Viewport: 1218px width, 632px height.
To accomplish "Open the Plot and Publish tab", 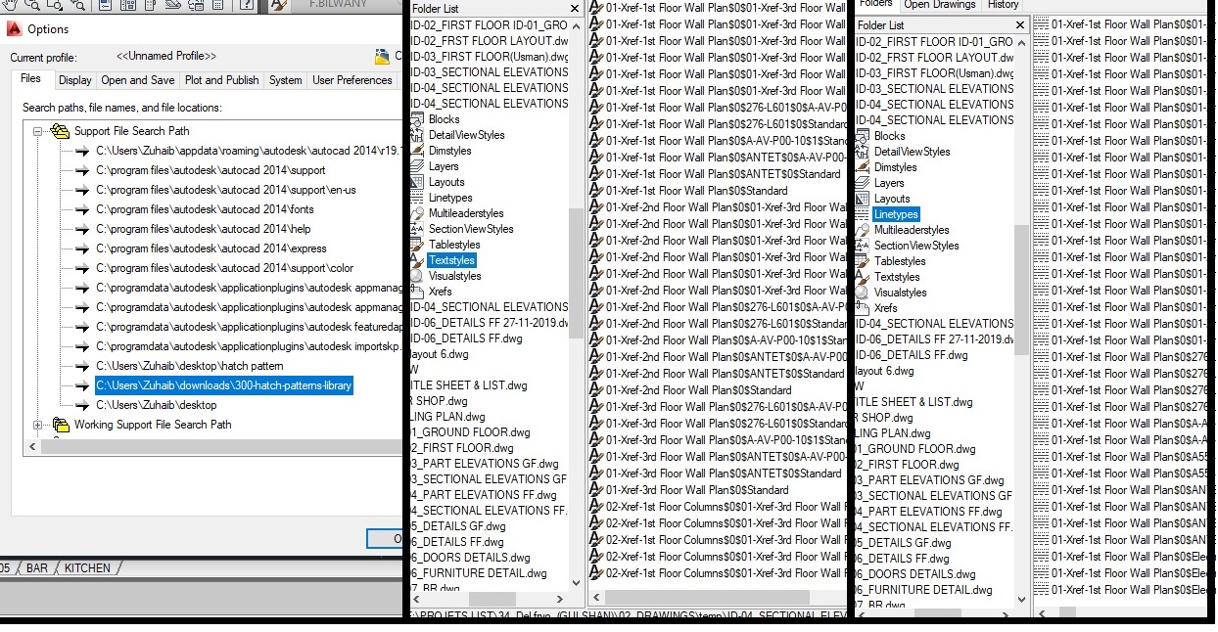I will (222, 80).
